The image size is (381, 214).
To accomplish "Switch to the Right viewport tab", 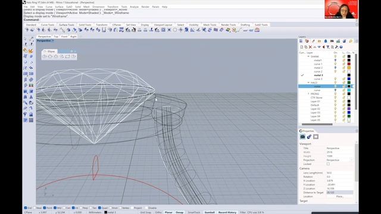I will tap(73, 36).
